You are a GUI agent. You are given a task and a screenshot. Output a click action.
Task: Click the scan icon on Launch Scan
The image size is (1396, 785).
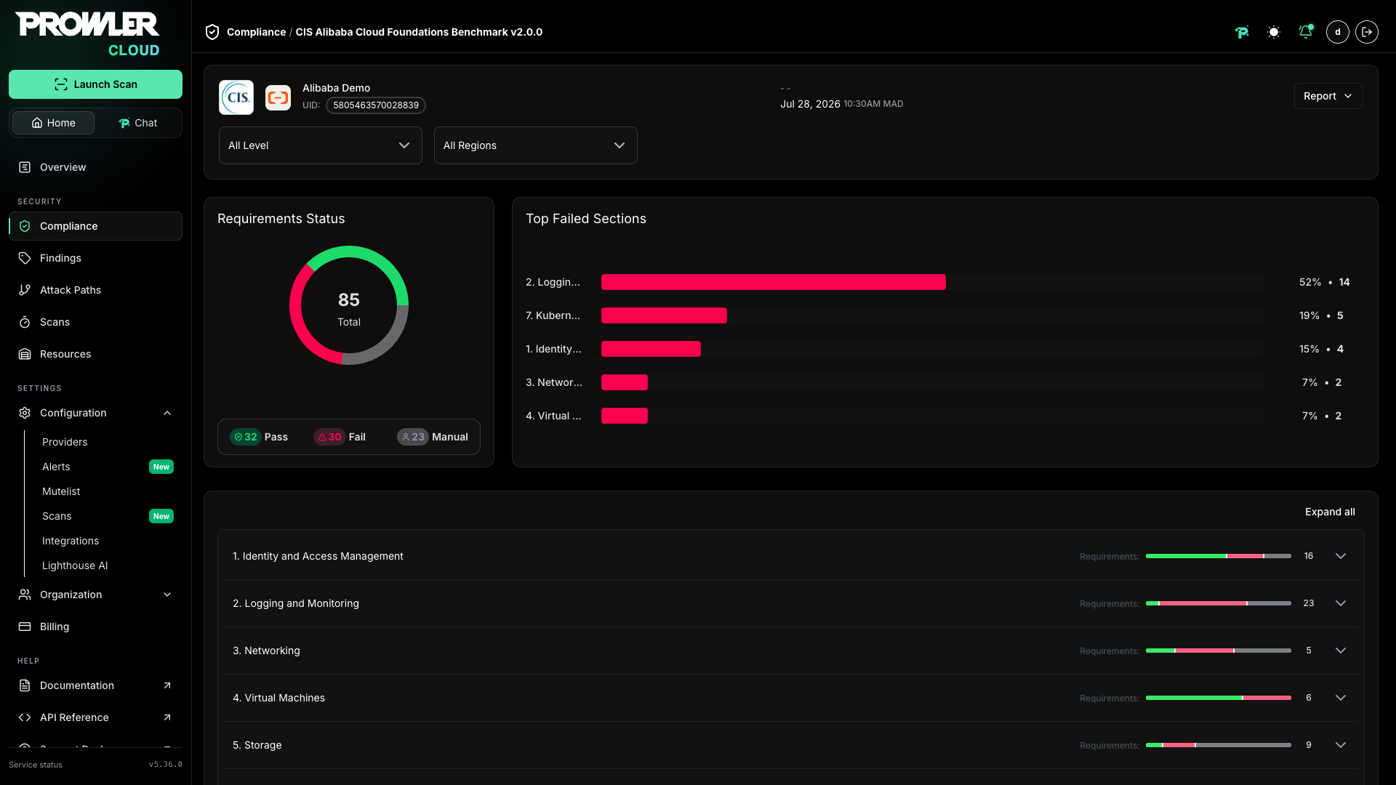click(61, 84)
